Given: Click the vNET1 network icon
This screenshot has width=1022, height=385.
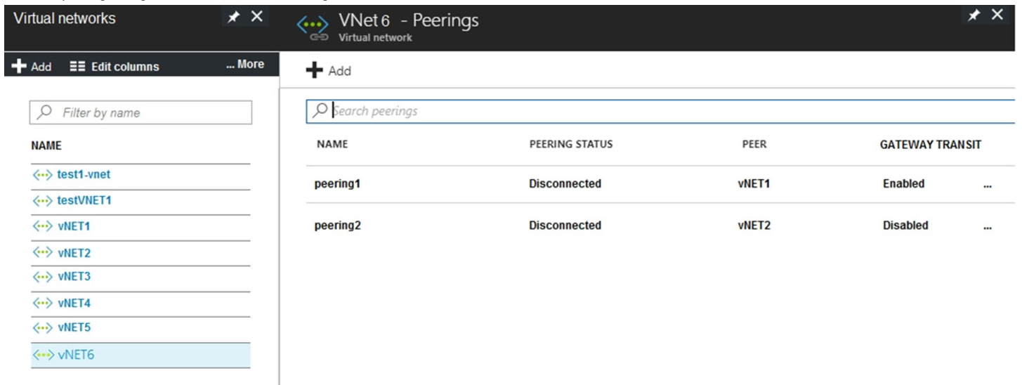Looking at the screenshot, I should (x=43, y=227).
